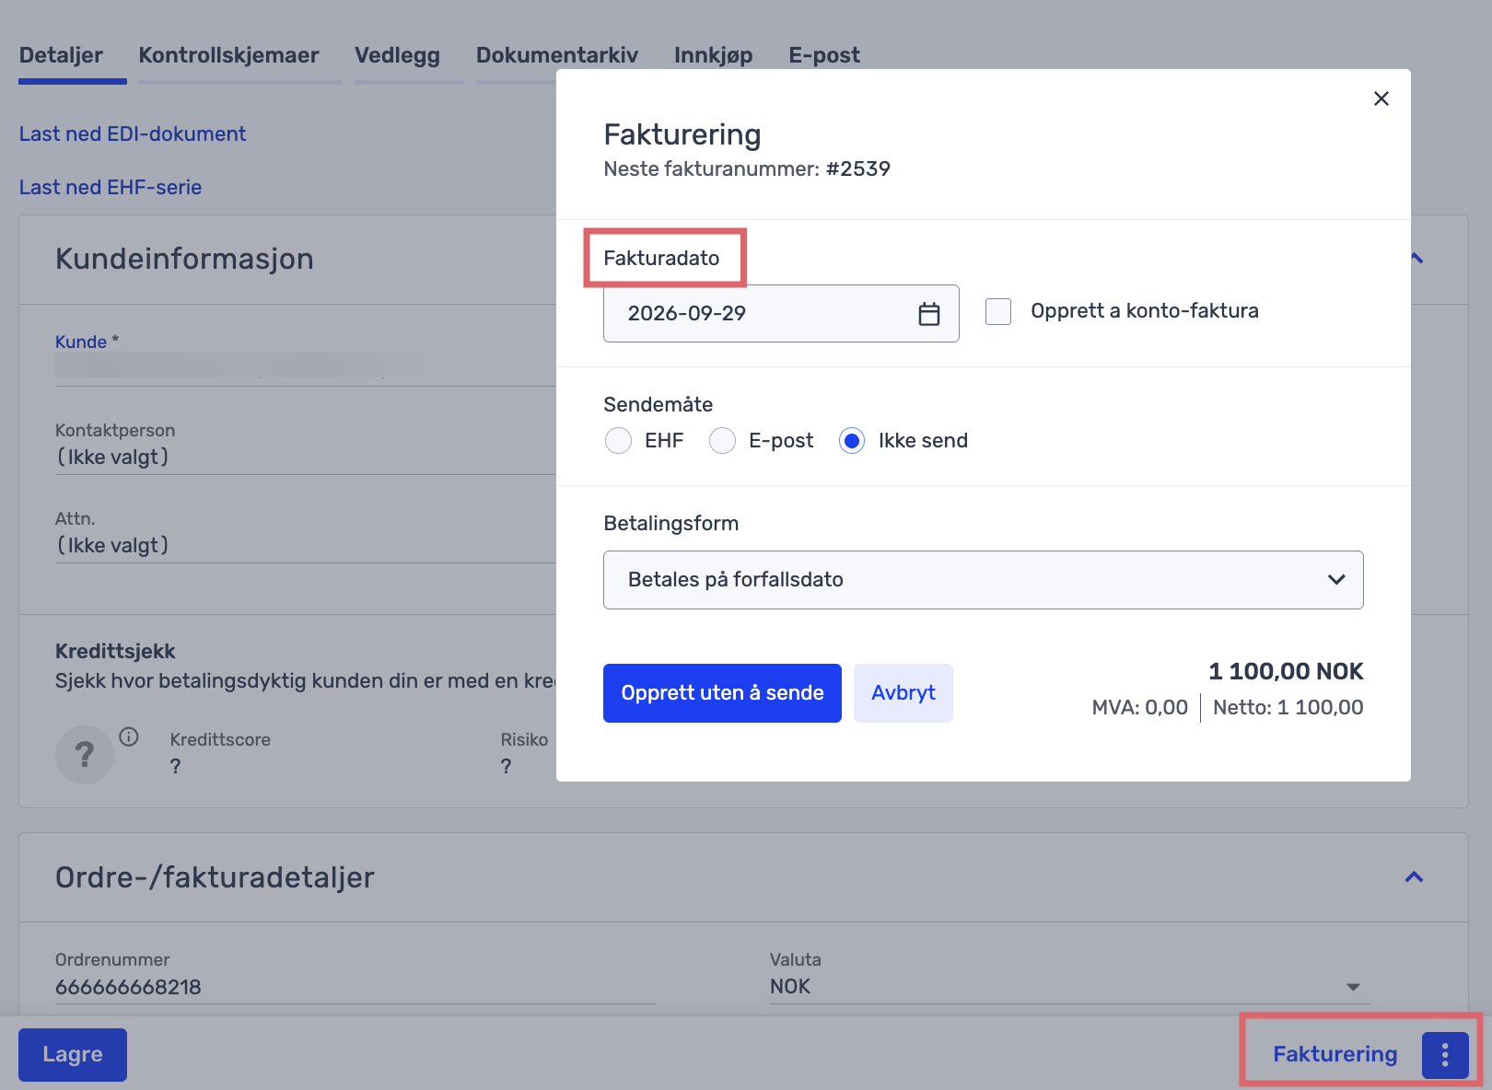Open the Kontrollskjemaer tab
1492x1090 pixels.
(x=228, y=55)
